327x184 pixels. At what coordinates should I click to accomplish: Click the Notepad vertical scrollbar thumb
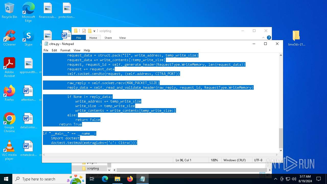coord(281,138)
